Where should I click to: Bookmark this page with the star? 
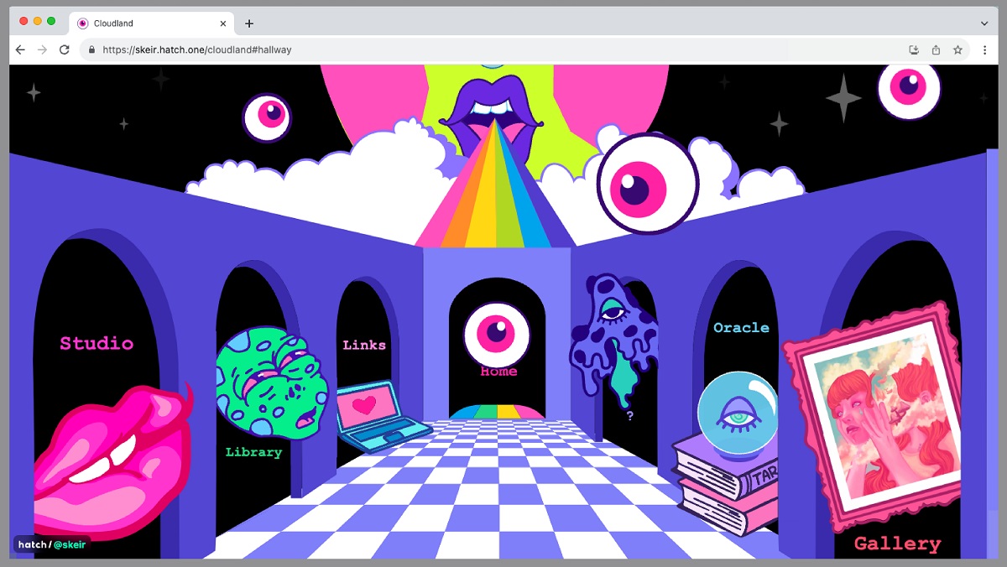tap(957, 49)
